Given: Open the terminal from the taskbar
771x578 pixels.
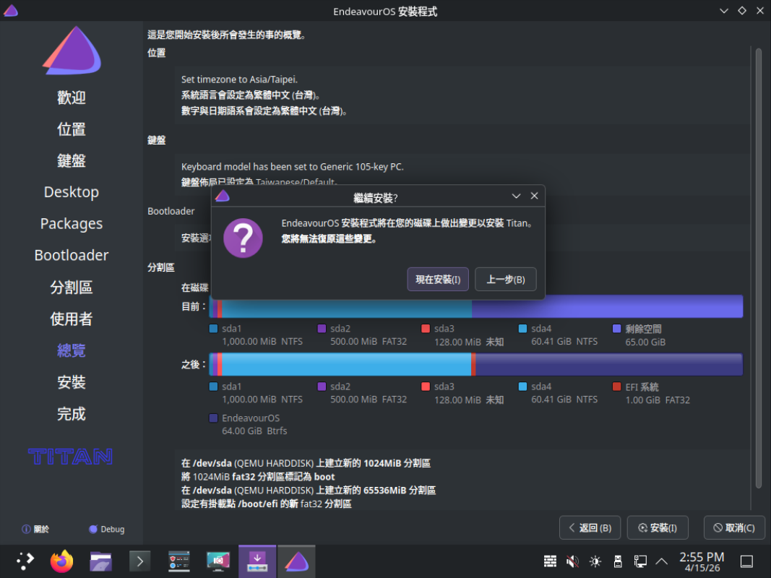Looking at the screenshot, I should tap(139, 561).
